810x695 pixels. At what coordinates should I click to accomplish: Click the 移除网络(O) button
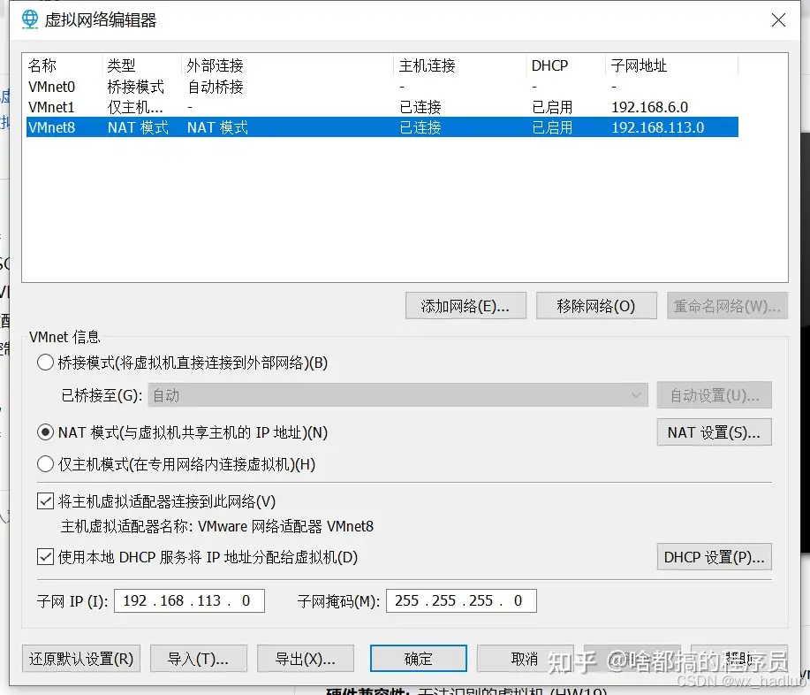pyautogui.click(x=596, y=306)
